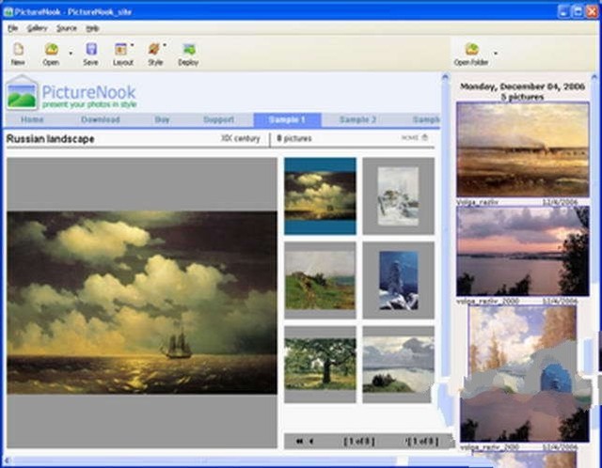Image resolution: width=602 pixels, height=468 pixels.
Task: Jump to first page with rewind button
Action: (299, 441)
